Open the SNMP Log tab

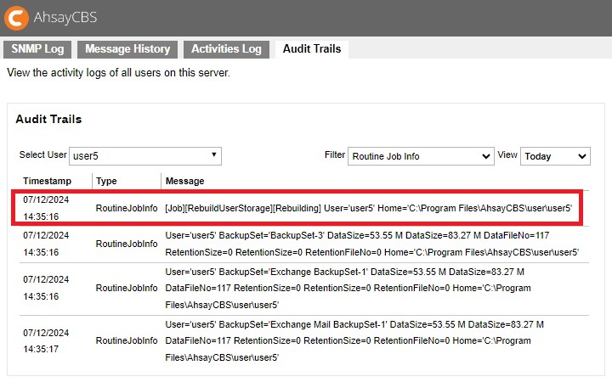point(37,49)
